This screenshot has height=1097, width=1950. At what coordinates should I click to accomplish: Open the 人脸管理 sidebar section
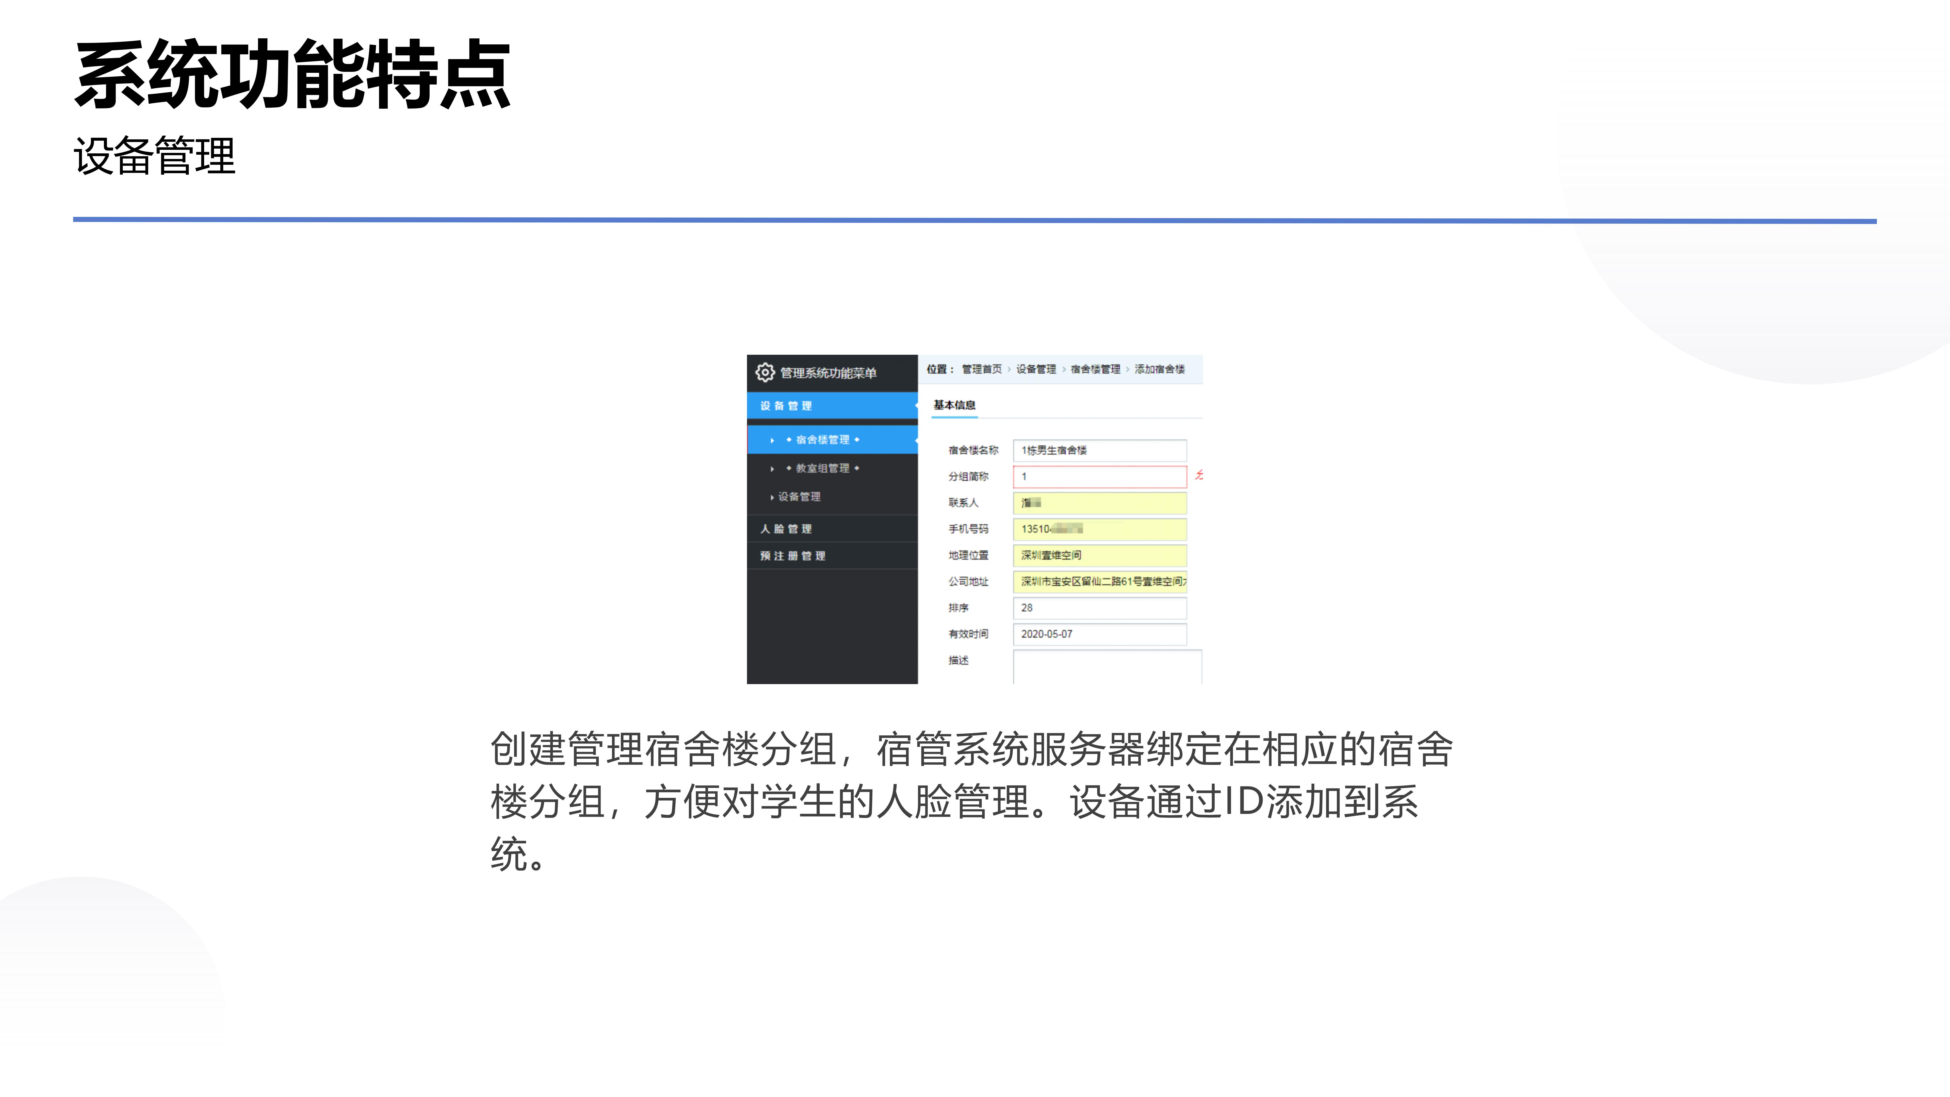[x=832, y=529]
